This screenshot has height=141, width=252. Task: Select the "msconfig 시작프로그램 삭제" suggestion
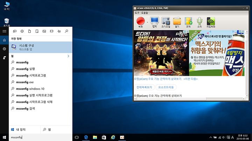click(x=41, y=102)
